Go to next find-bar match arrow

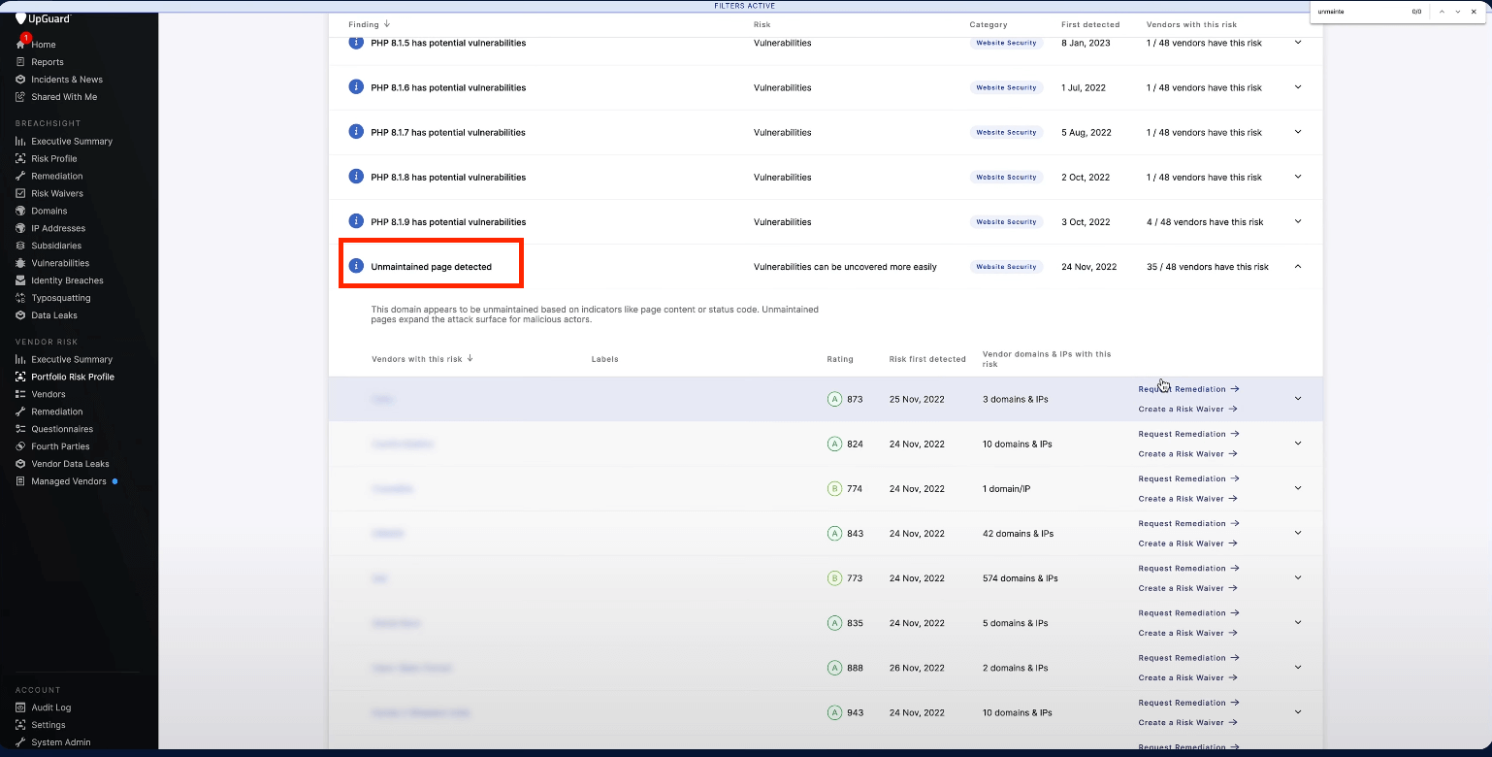[1458, 12]
